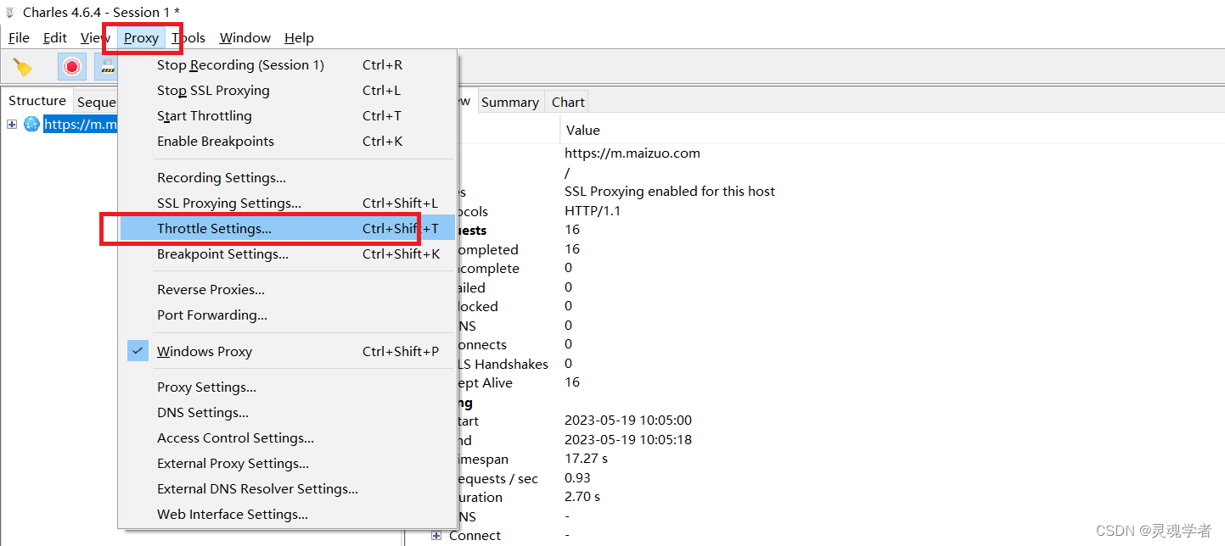Click the Proxy menu
The height and width of the screenshot is (546, 1225).
[141, 37]
